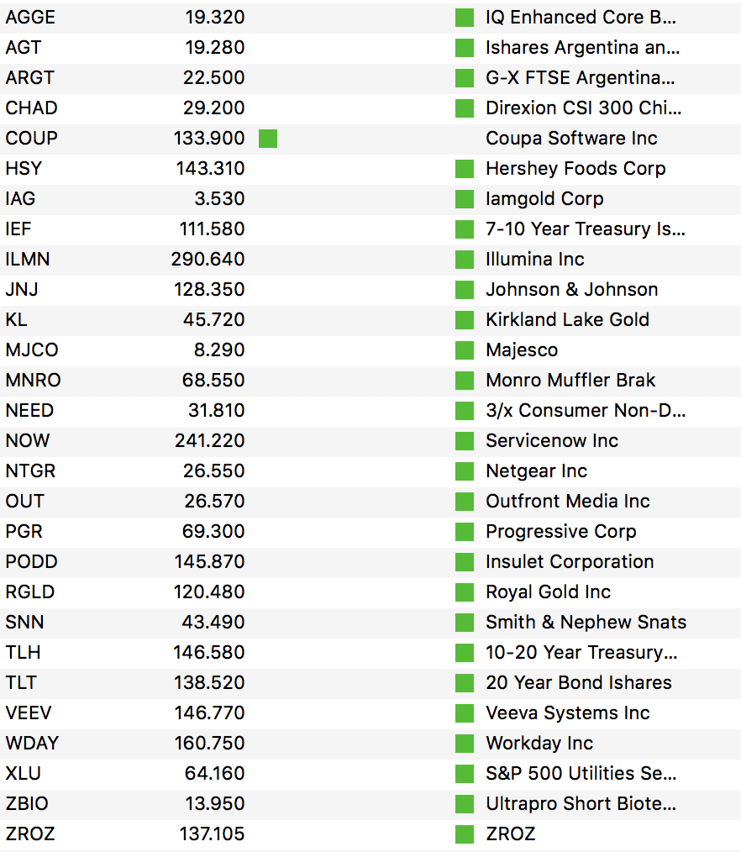Image resolution: width=741 pixels, height=852 pixels.
Task: Click the green square next to Workday Inc
Action: (x=465, y=744)
